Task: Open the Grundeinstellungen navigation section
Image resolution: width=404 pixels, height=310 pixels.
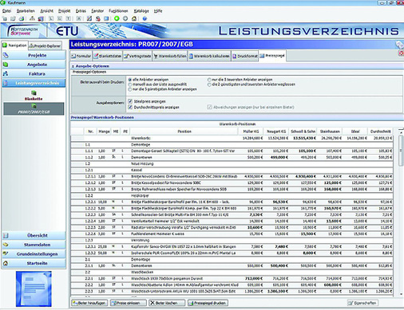Action: pos(34,254)
